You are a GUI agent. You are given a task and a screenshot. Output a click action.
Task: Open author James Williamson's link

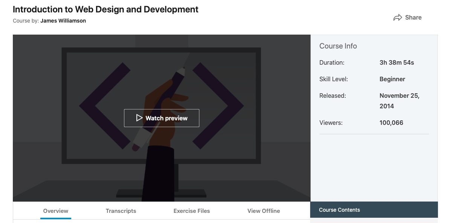point(63,21)
